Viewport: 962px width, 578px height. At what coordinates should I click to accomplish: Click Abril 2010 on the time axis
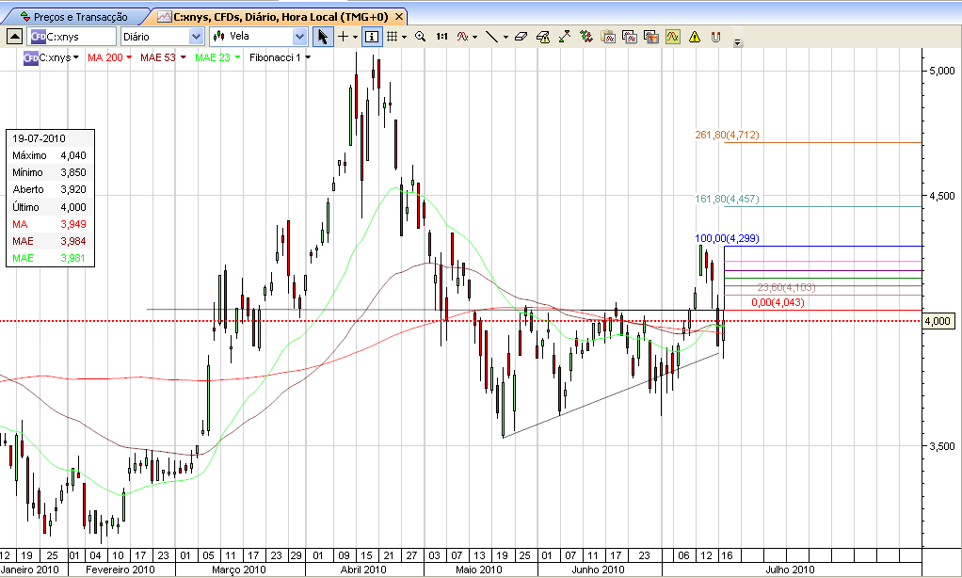pyautogui.click(x=363, y=570)
